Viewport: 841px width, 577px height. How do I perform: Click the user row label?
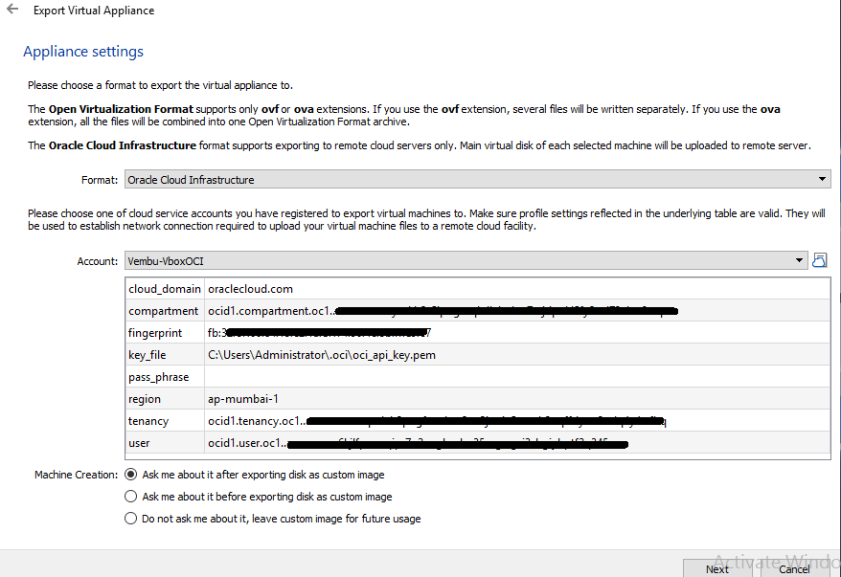(165, 442)
